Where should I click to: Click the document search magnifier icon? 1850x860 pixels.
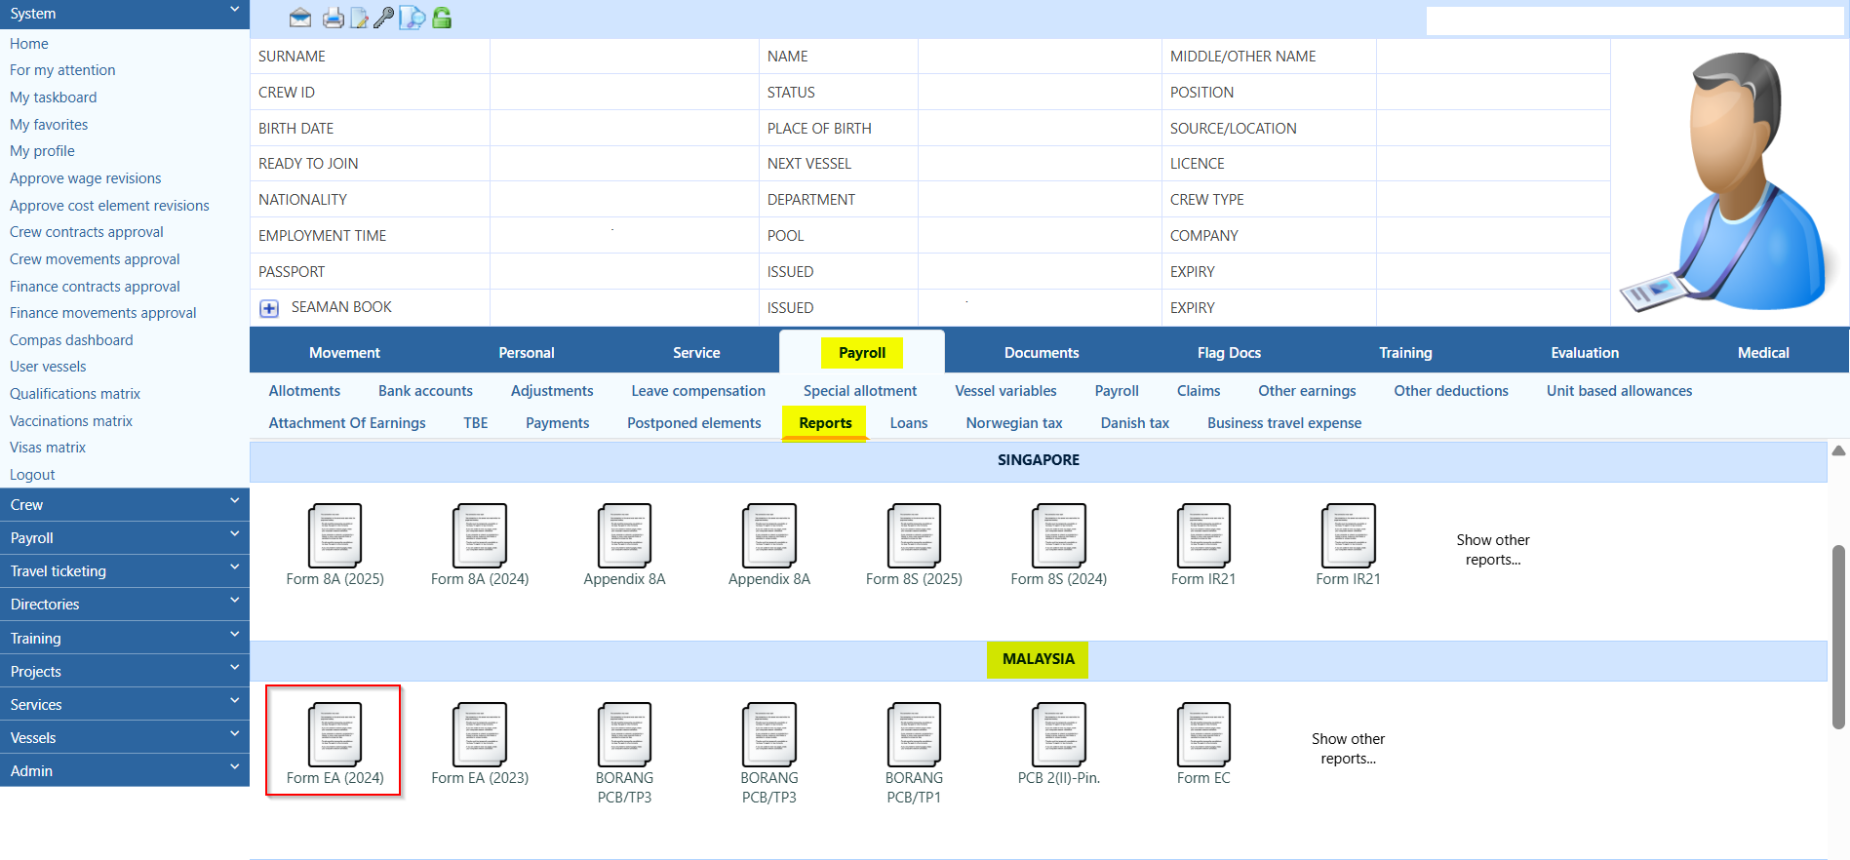click(x=413, y=18)
